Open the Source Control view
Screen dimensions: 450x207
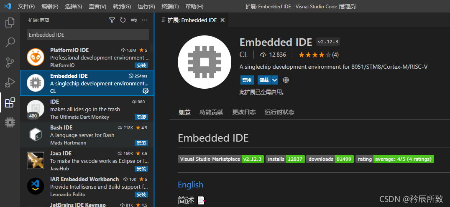(x=10, y=62)
